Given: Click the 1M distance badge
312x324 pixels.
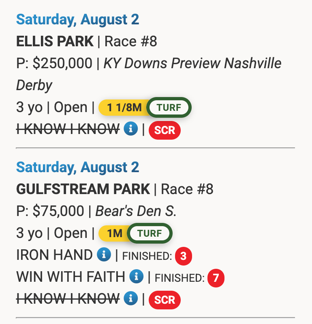Looking at the screenshot, I should (114, 233).
